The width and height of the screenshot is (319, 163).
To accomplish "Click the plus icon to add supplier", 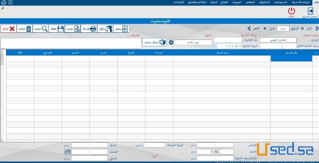I will click(171, 42).
